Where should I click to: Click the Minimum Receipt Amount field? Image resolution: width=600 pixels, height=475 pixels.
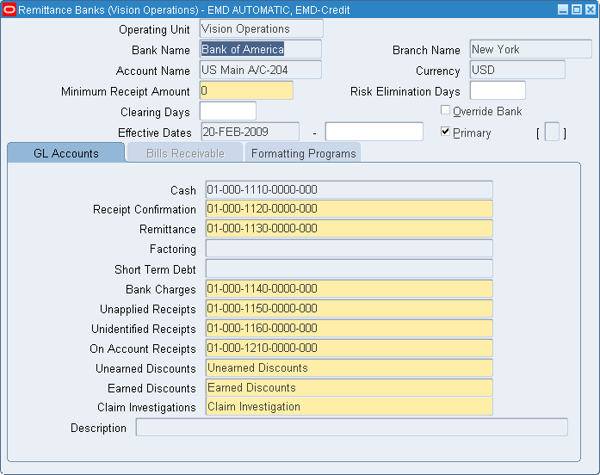pyautogui.click(x=246, y=90)
